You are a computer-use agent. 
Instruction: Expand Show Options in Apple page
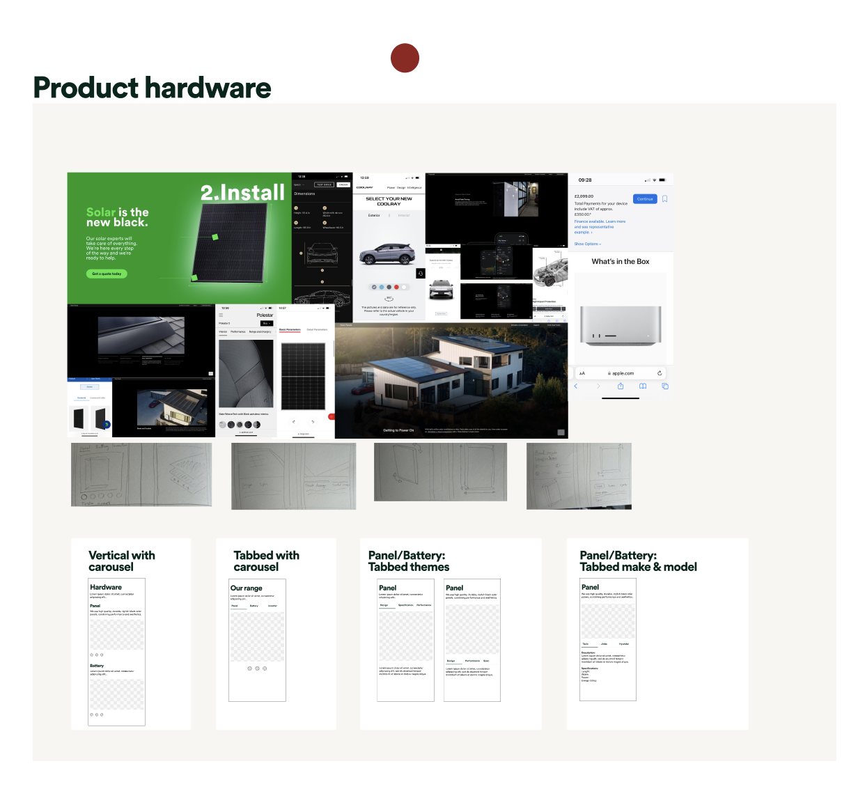click(587, 244)
